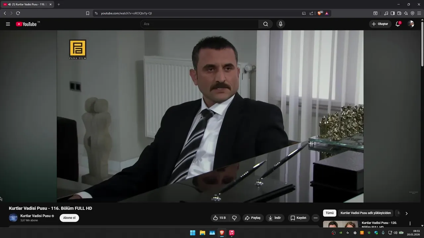Open Kurtlar Vadisi Pusu - 120. Bölüm title
The image size is (424, 238).
379,225
